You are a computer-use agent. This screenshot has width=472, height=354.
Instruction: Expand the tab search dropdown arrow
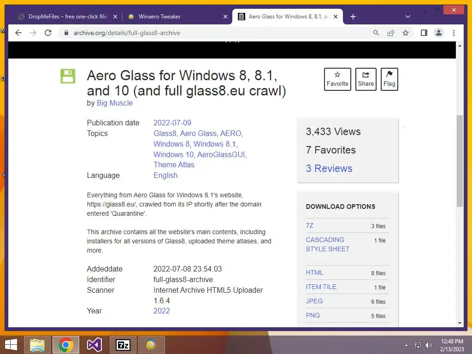pyautogui.click(x=408, y=17)
